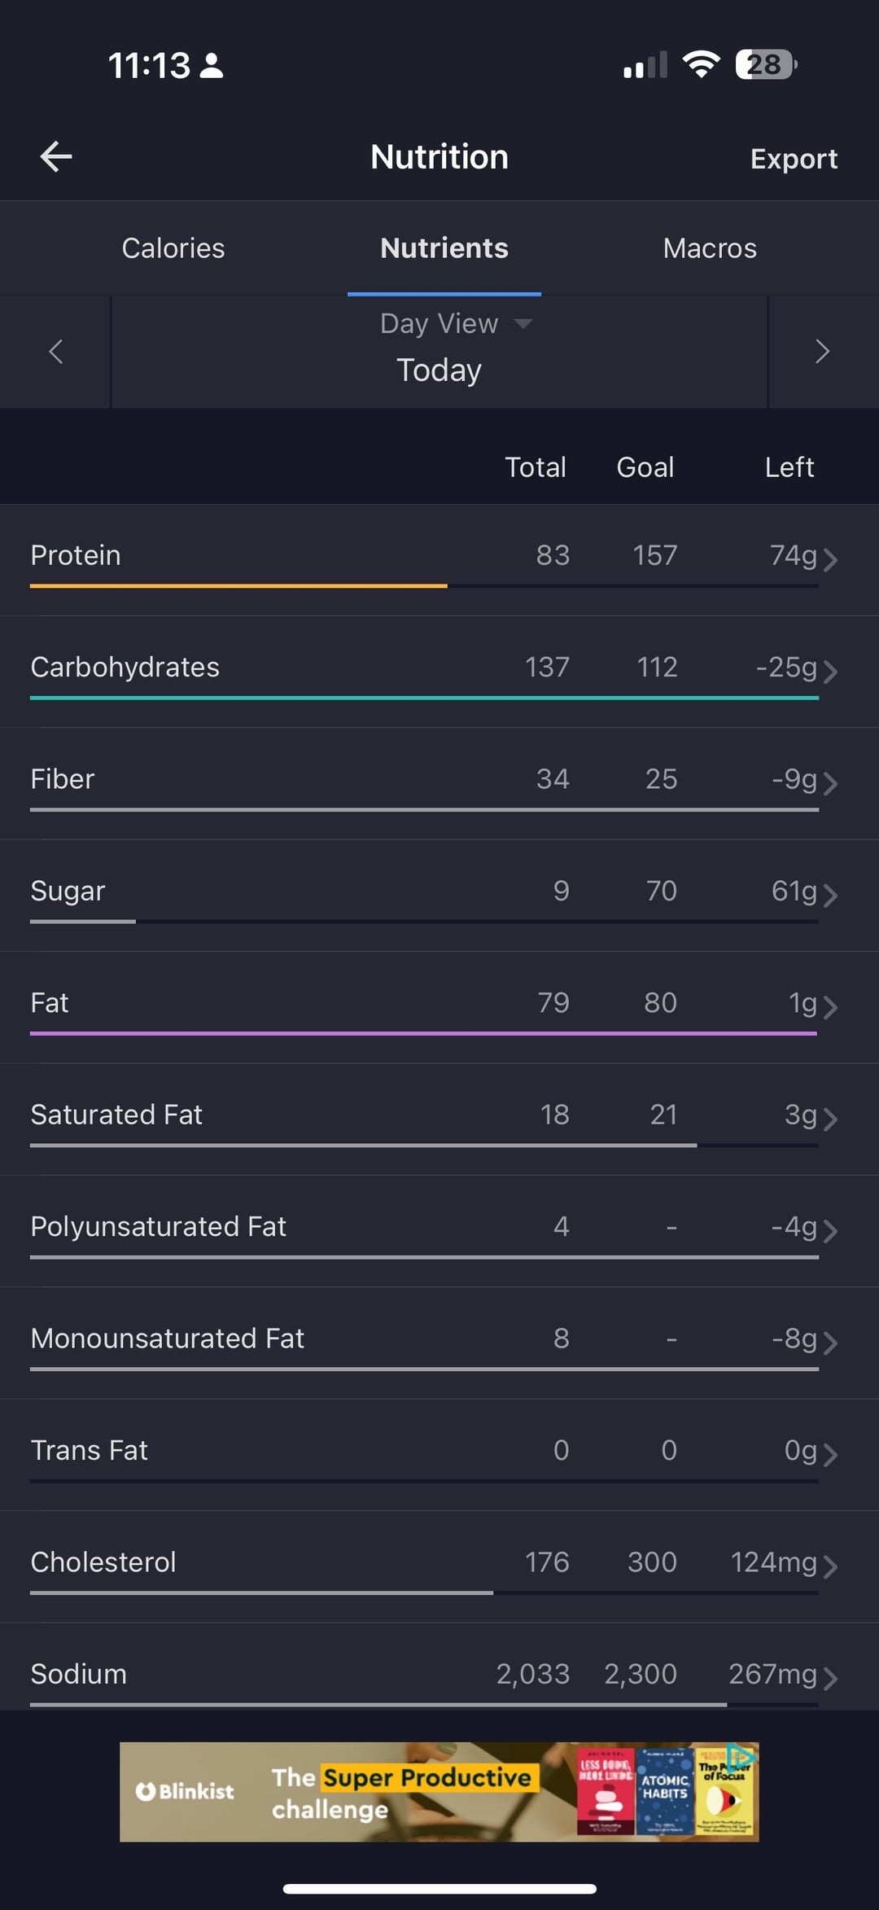Tap the back arrow icon

pos(56,156)
